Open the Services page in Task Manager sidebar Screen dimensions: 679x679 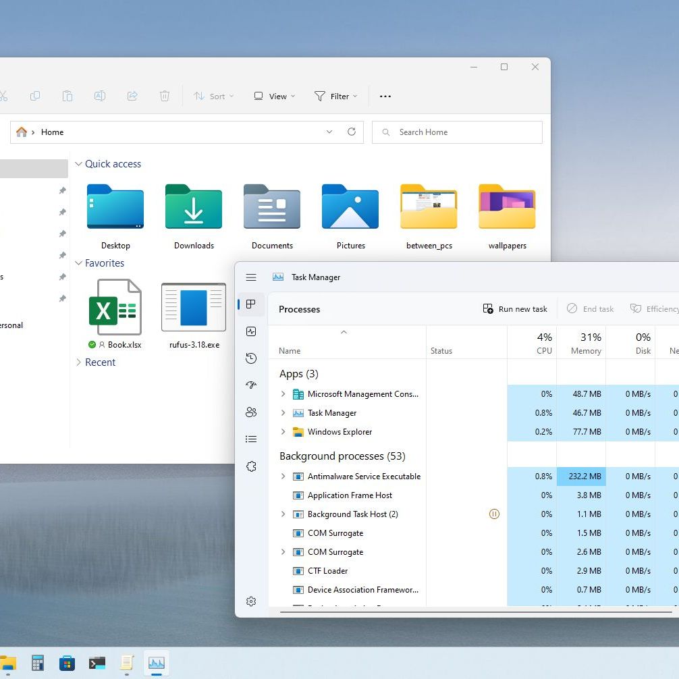251,466
